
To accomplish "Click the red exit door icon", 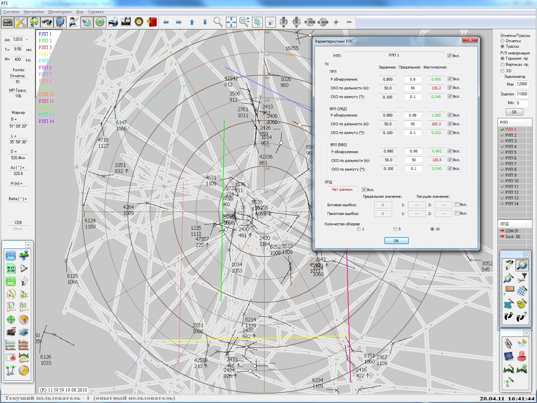I will click(x=152, y=22).
